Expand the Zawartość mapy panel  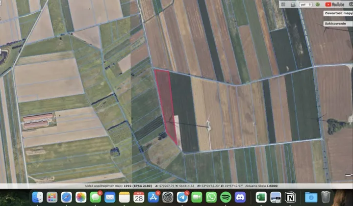(338, 13)
